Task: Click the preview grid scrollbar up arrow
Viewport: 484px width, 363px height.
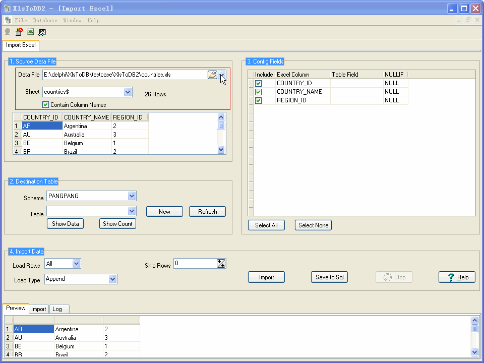Action: click(475, 320)
